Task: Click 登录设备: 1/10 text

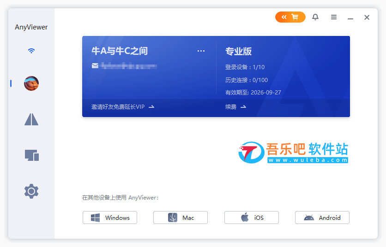Action: coord(245,67)
